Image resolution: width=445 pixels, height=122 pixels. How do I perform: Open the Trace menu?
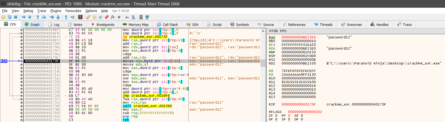42,11
